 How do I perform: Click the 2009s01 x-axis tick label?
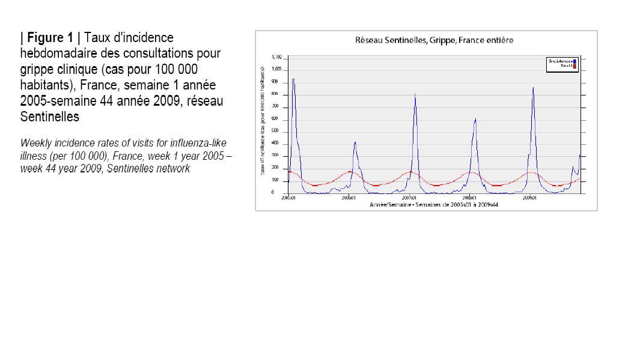coord(530,198)
